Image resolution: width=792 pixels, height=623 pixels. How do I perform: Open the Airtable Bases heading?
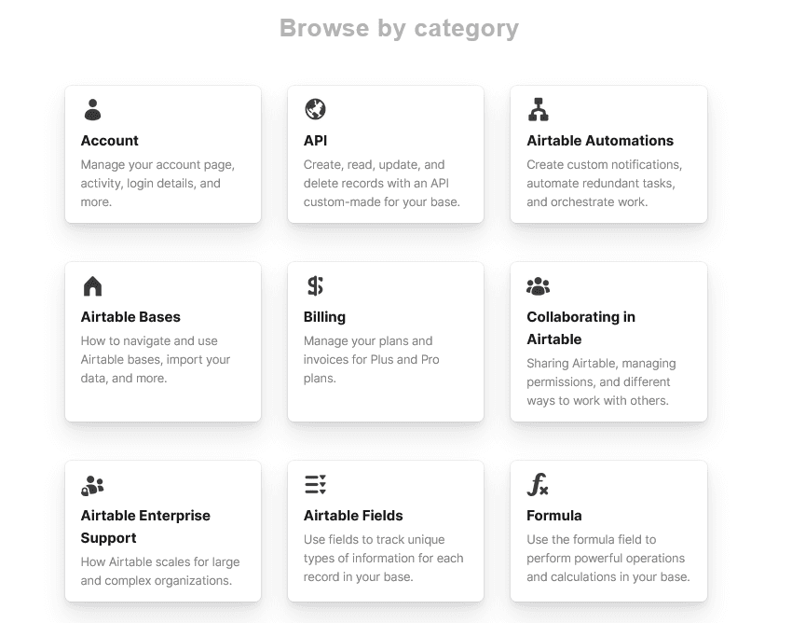pyautogui.click(x=130, y=317)
